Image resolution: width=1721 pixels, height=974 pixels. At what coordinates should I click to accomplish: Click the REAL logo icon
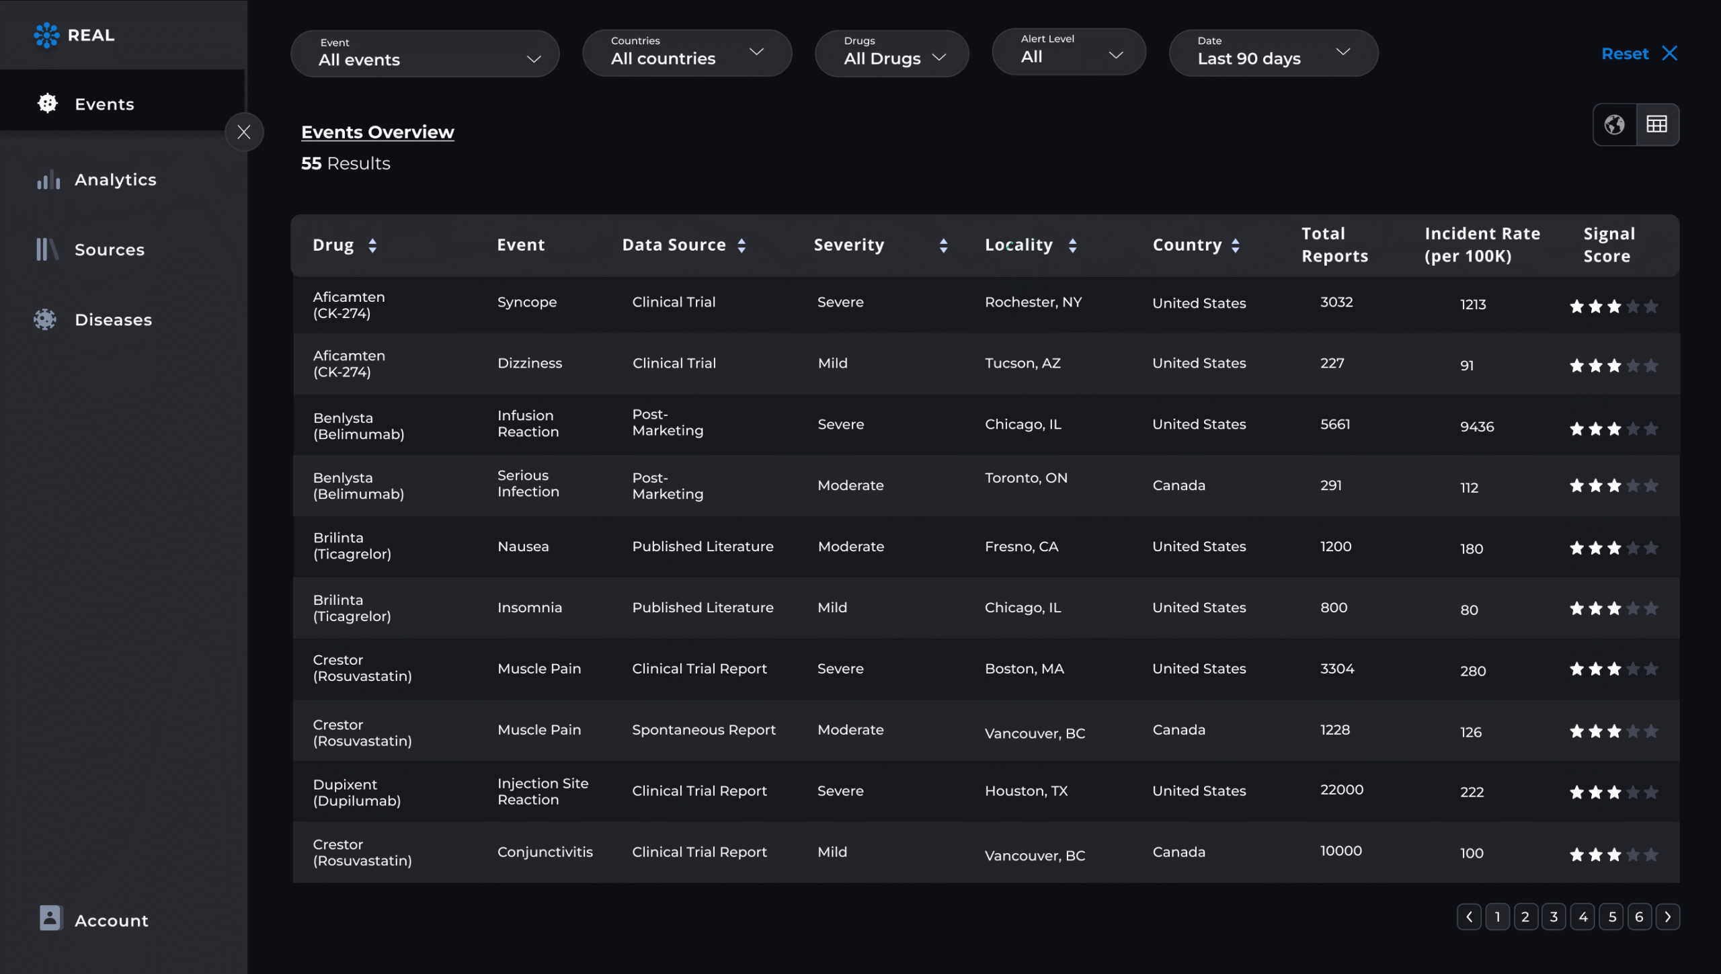[x=46, y=35]
